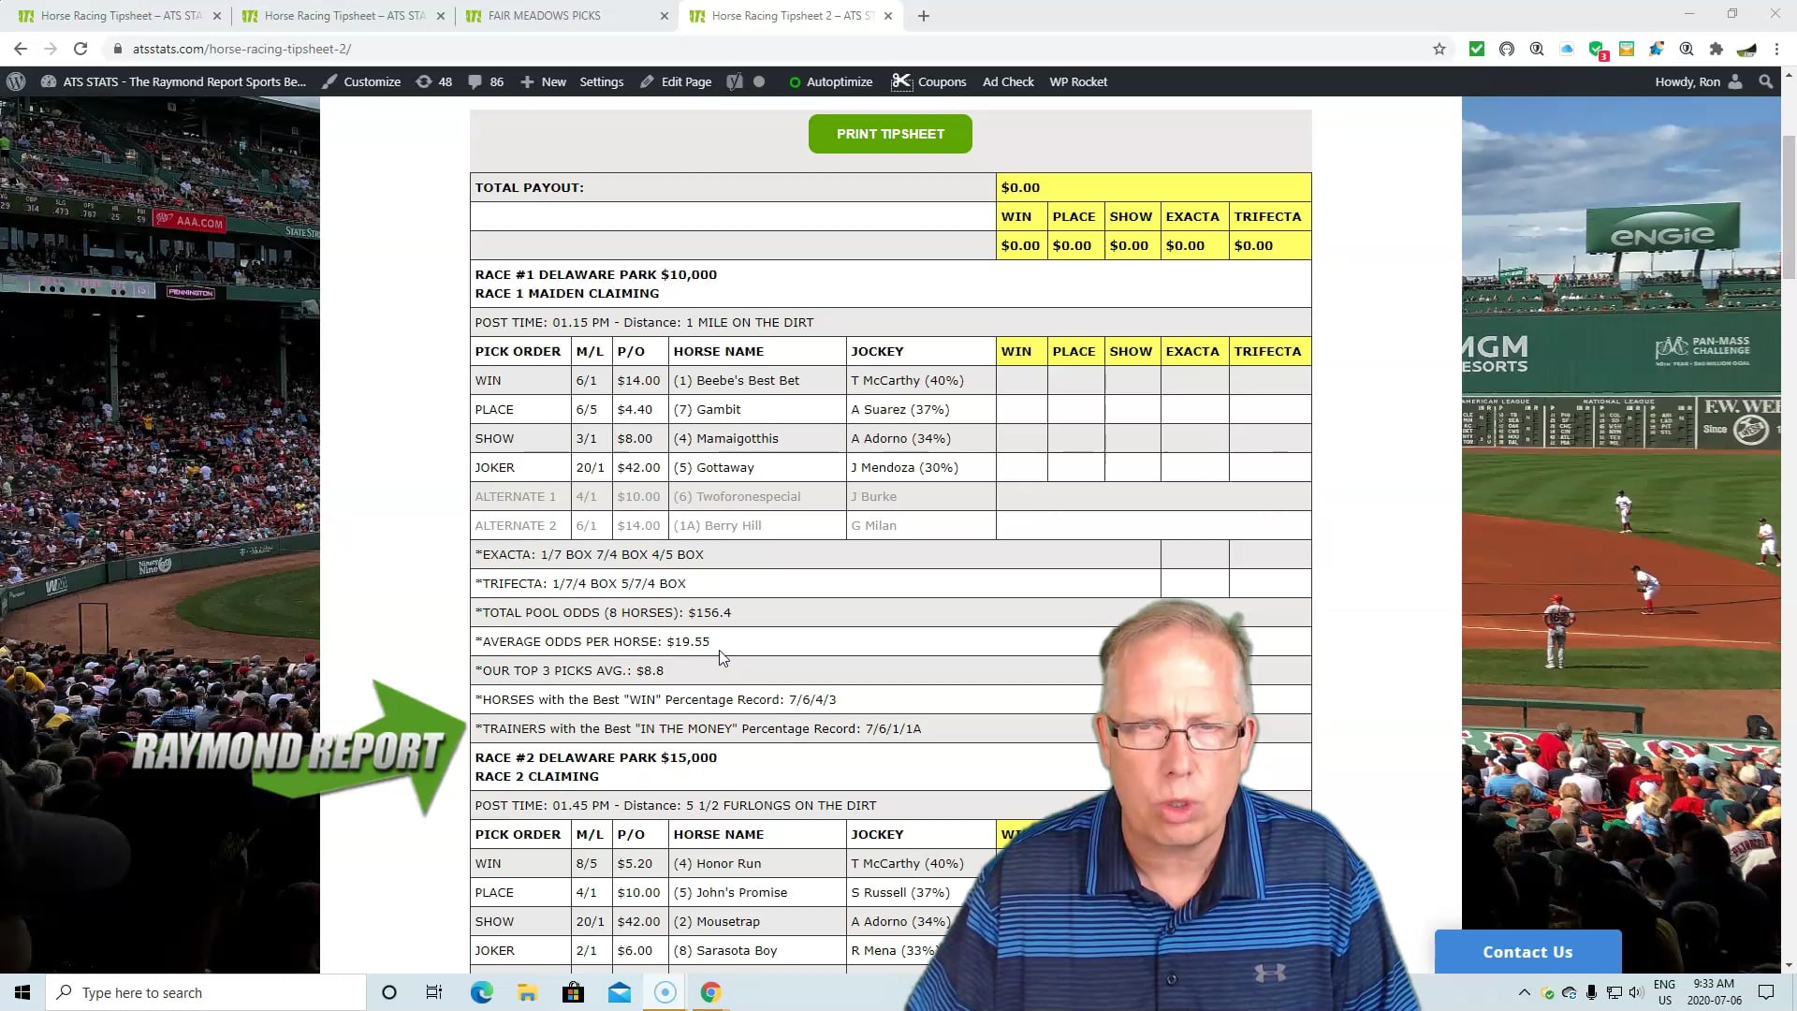Select horse name (5) John's Promise
The image size is (1797, 1011).
tap(730, 892)
